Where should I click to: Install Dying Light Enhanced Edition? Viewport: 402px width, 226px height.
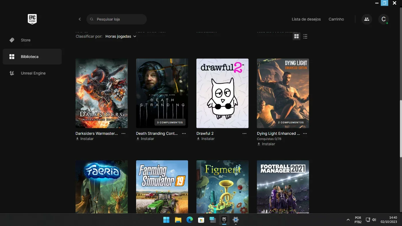click(266, 144)
